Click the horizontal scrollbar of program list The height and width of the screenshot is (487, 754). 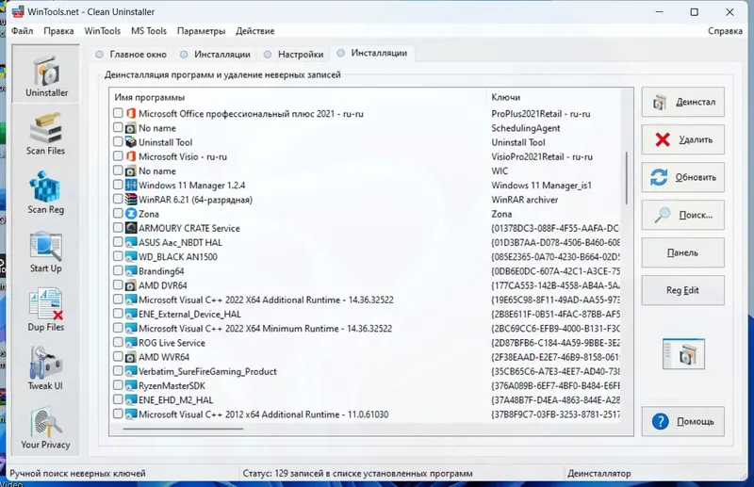point(183,429)
